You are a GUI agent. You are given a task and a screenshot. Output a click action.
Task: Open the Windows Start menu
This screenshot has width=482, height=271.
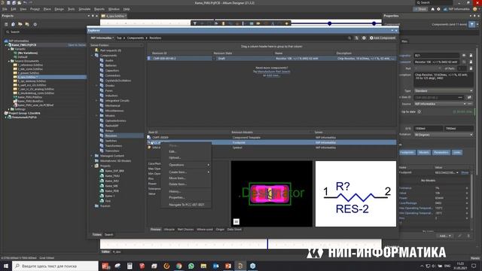[x=6, y=266]
